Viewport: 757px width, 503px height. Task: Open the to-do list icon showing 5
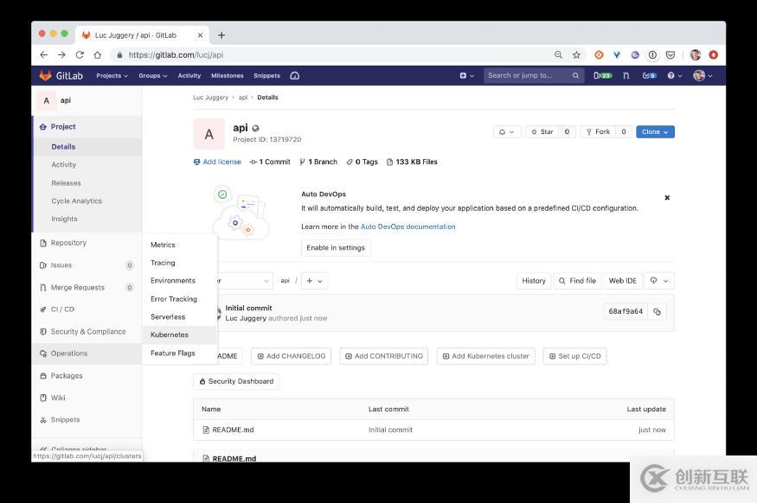click(650, 76)
